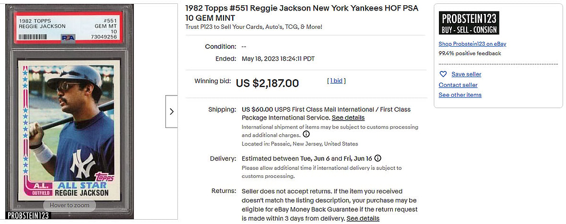566x224 pixels.
Task: Open See details for shipping
Action: click(x=348, y=118)
